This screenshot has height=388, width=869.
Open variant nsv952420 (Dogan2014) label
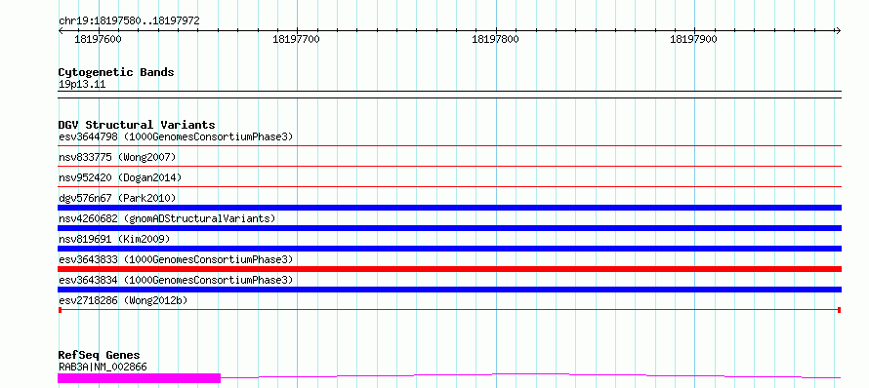tap(120, 177)
